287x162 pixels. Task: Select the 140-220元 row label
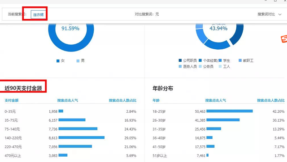[13, 138]
